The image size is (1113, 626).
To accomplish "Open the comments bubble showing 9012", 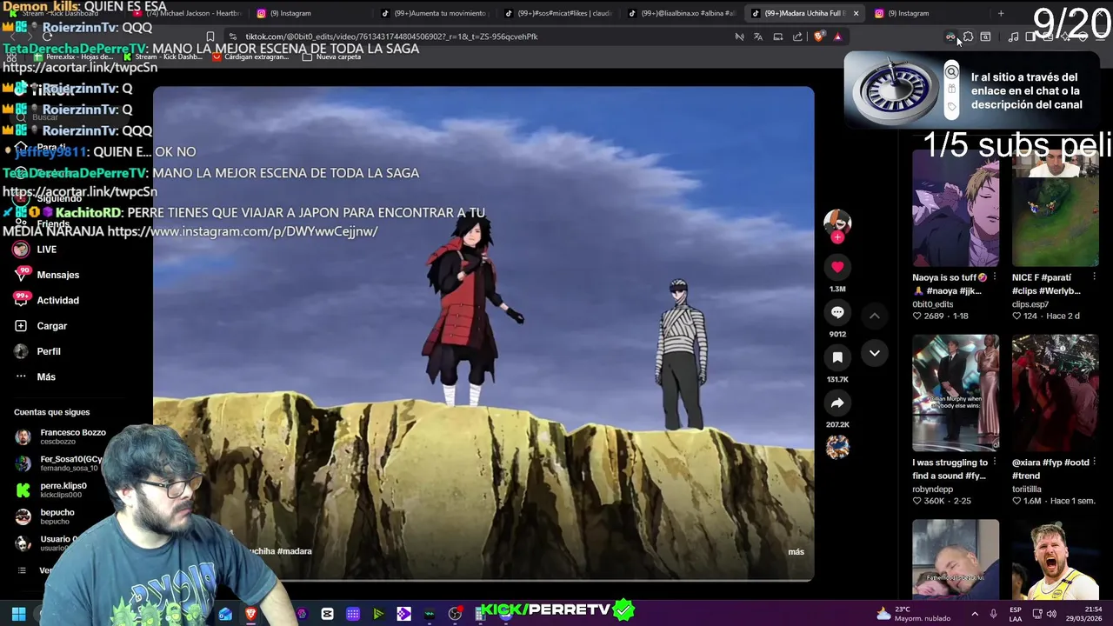I will tap(837, 312).
